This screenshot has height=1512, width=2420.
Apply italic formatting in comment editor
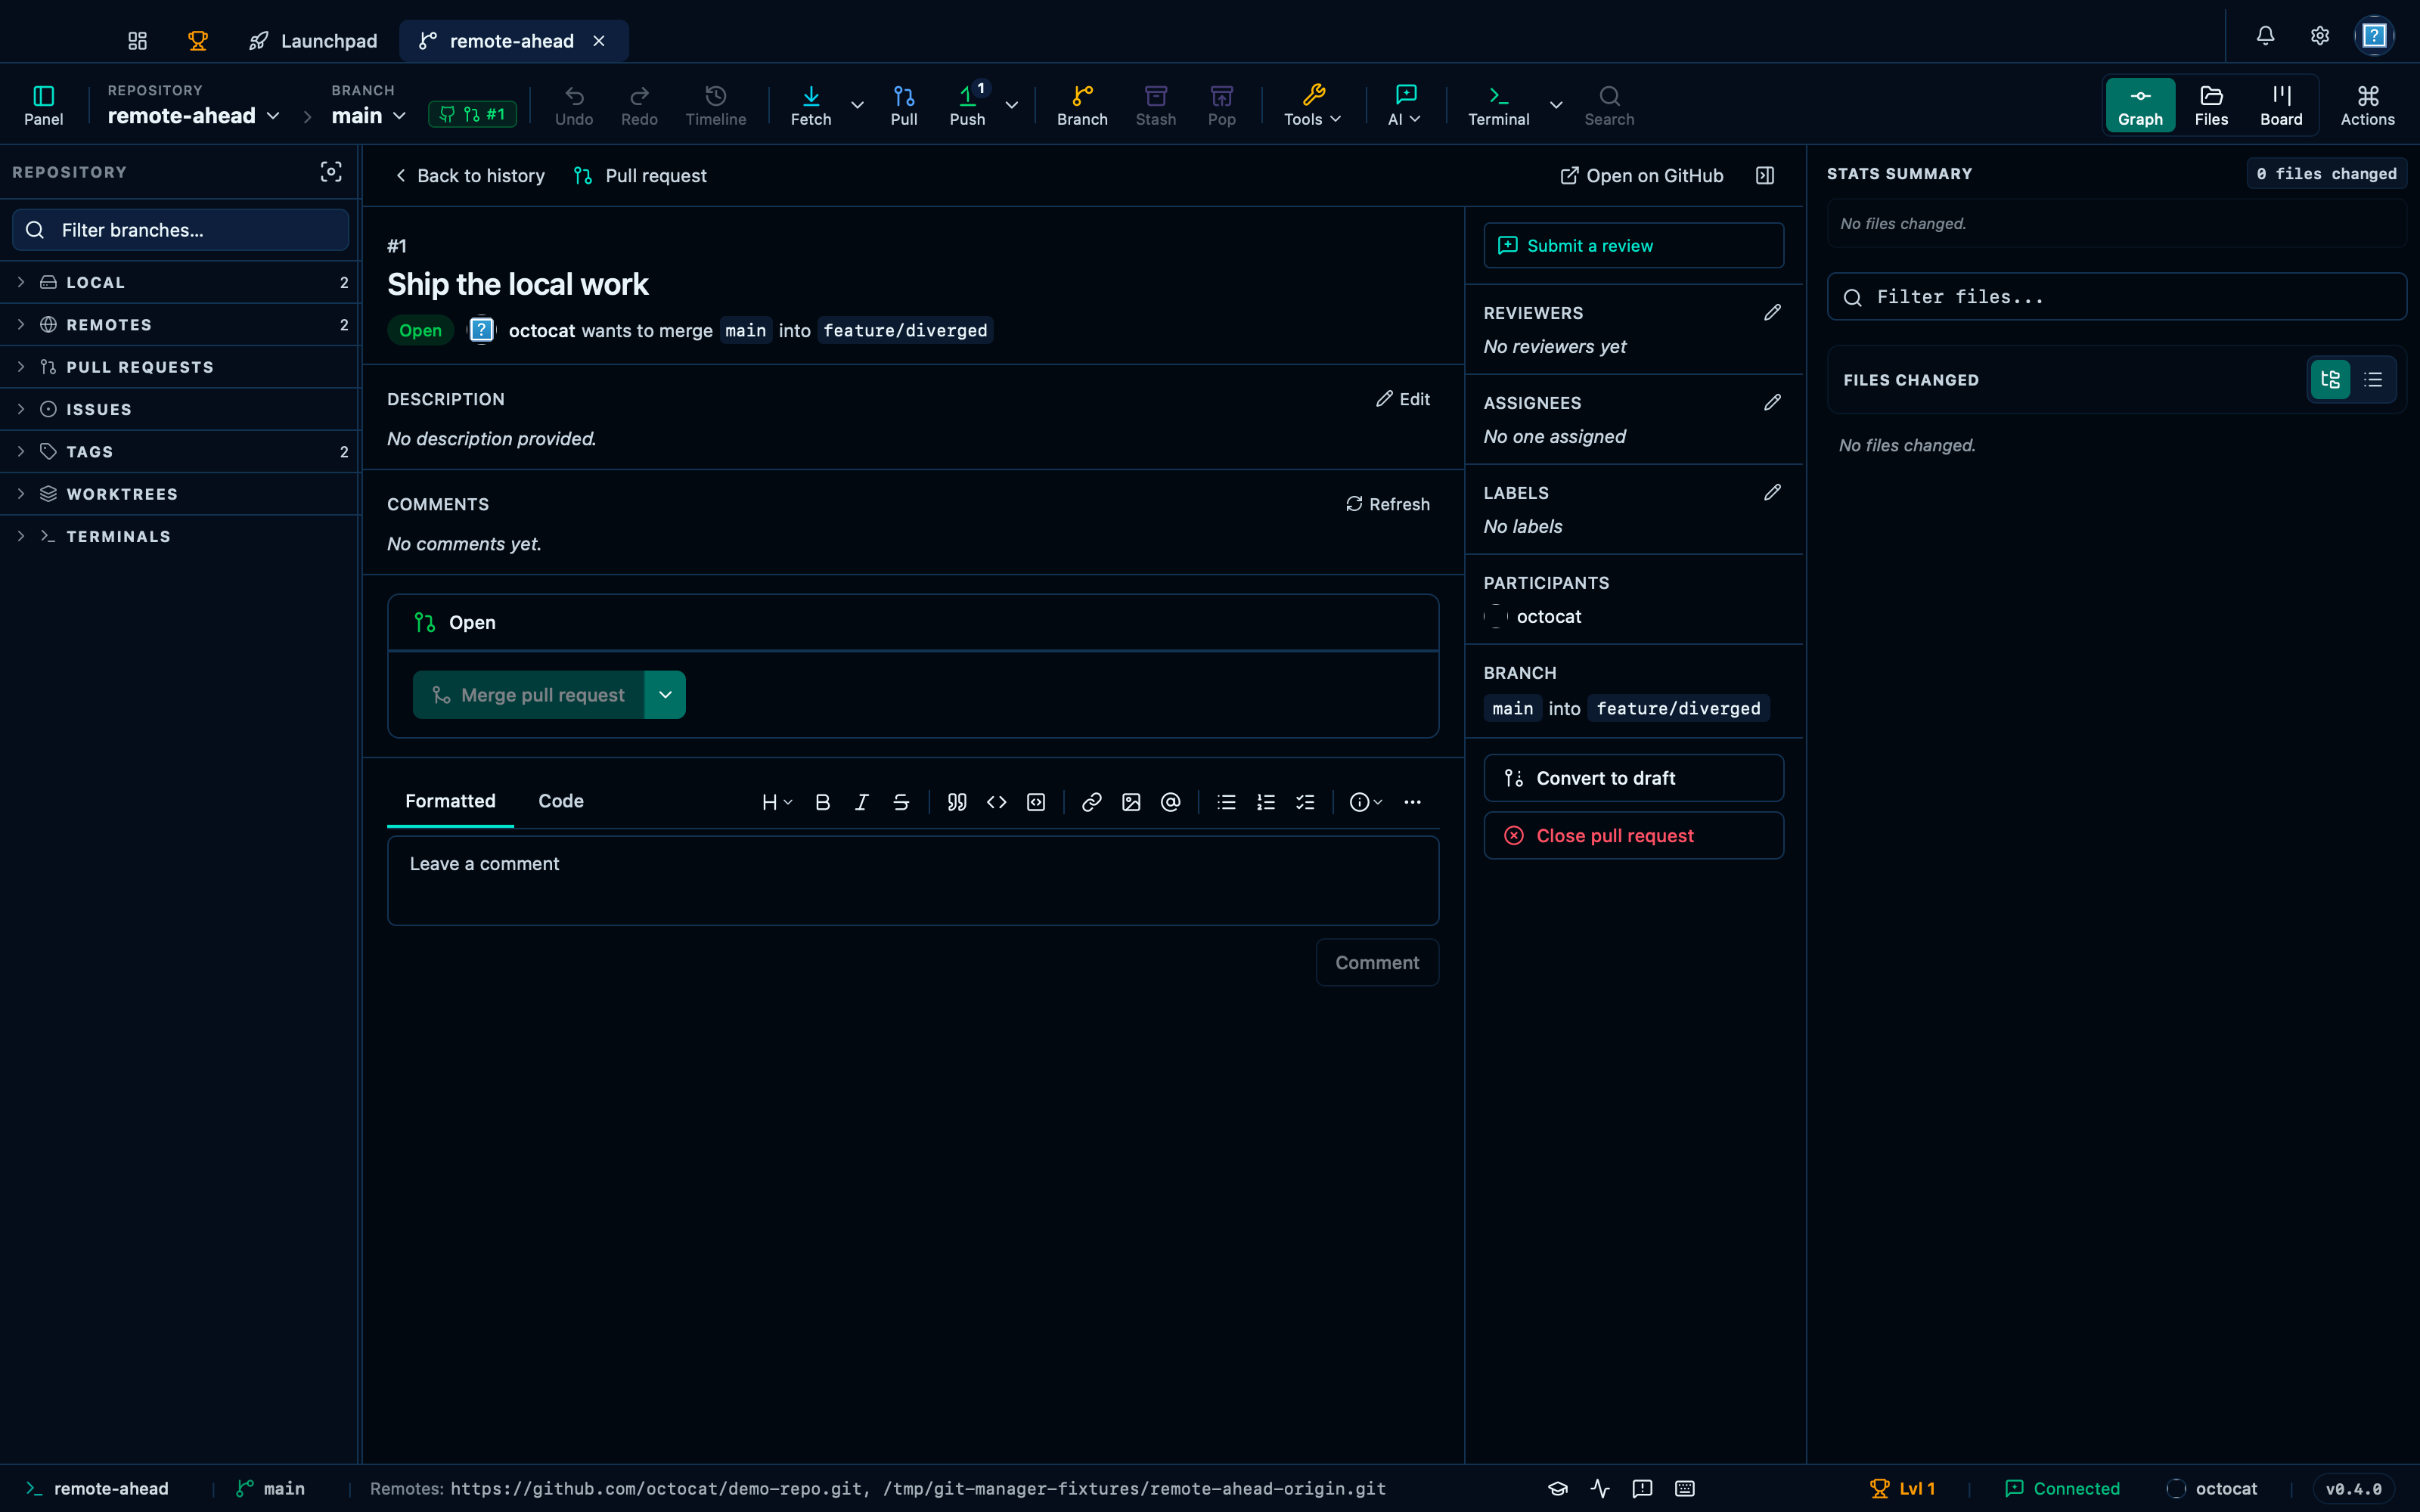(x=861, y=802)
